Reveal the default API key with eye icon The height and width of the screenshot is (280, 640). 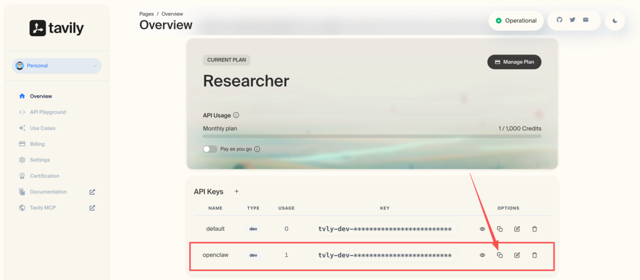click(x=482, y=229)
